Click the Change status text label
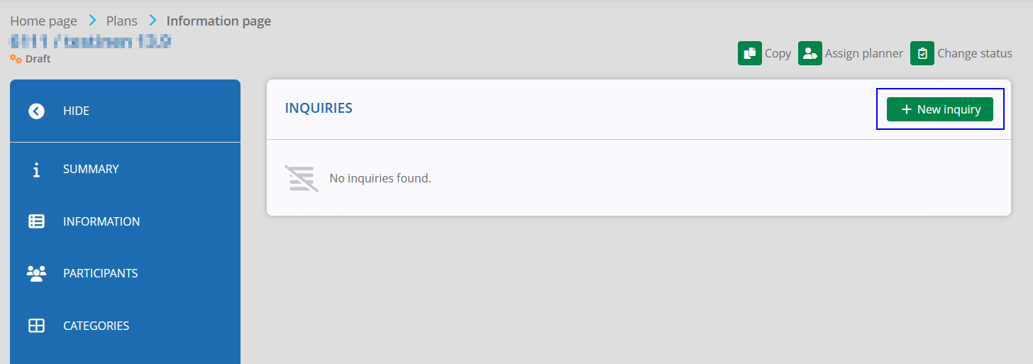 [x=975, y=53]
